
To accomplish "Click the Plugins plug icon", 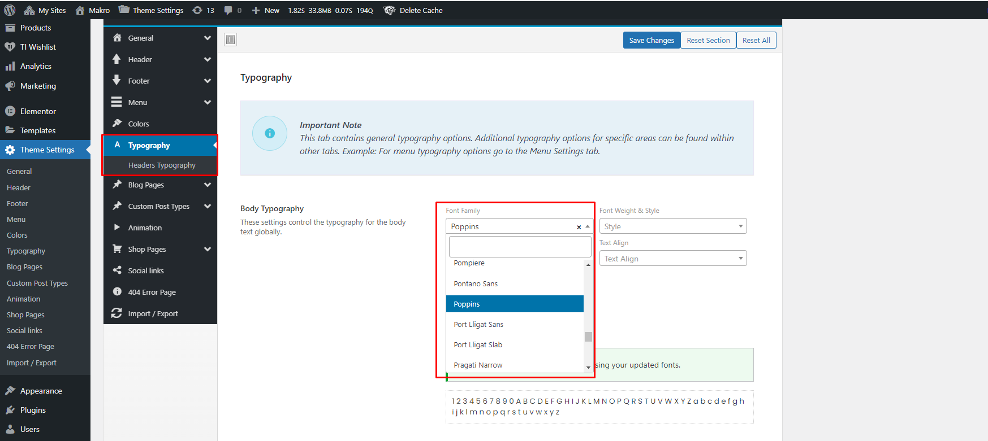I will coord(10,410).
